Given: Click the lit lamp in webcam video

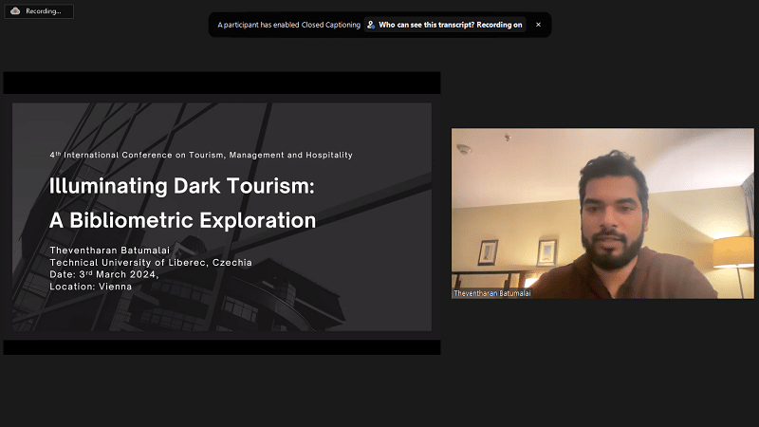Looking at the screenshot, I should pyautogui.click(x=732, y=252).
